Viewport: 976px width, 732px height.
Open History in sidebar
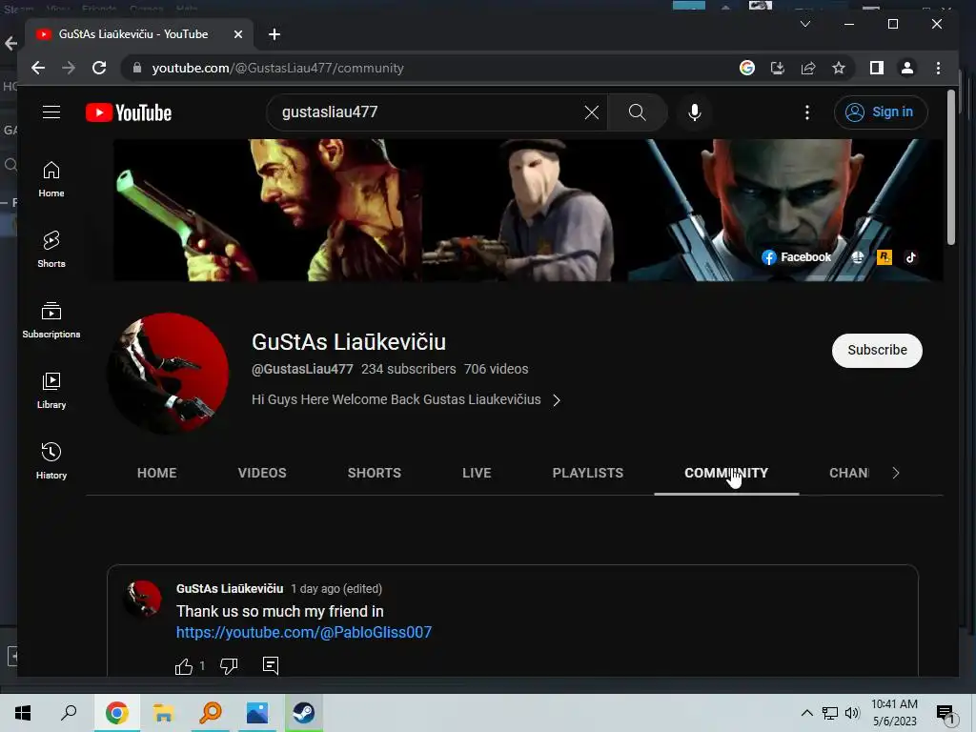(51, 460)
